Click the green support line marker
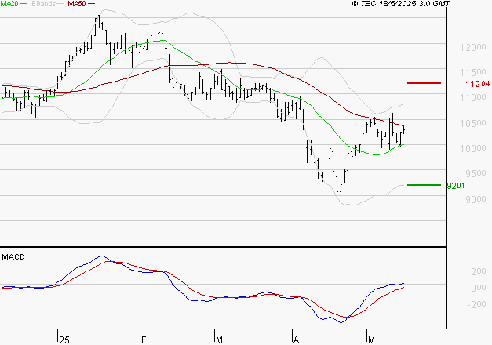Screen dimensions: 492x345 424,185
